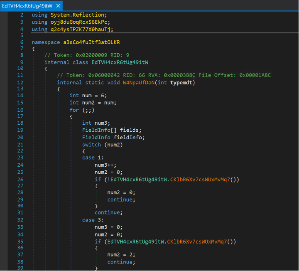Close the EdTVH4cxR6tUg49itW document tab

click(58, 6)
